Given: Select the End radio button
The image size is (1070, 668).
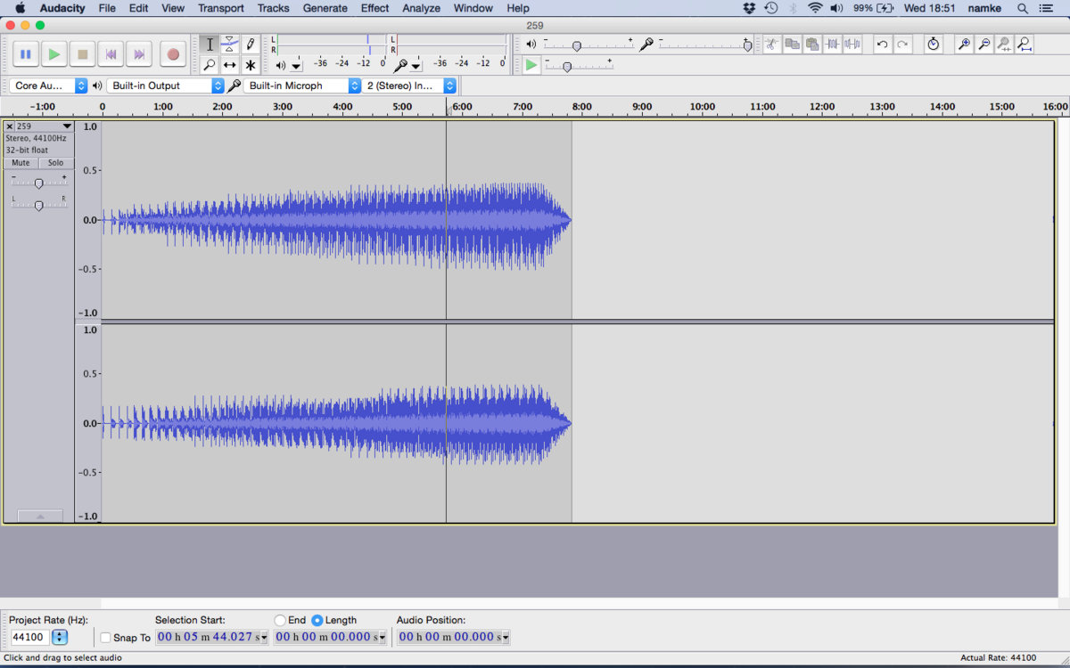Looking at the screenshot, I should (x=280, y=620).
